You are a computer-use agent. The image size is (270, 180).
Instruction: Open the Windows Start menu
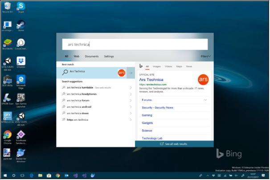[x=5, y=176]
